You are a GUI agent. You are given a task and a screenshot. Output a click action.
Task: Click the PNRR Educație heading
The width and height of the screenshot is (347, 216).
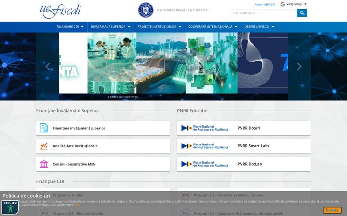tap(192, 111)
